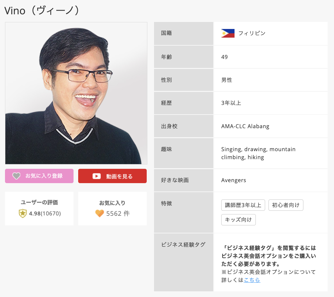Select the キッズ向け tag

coord(238,220)
